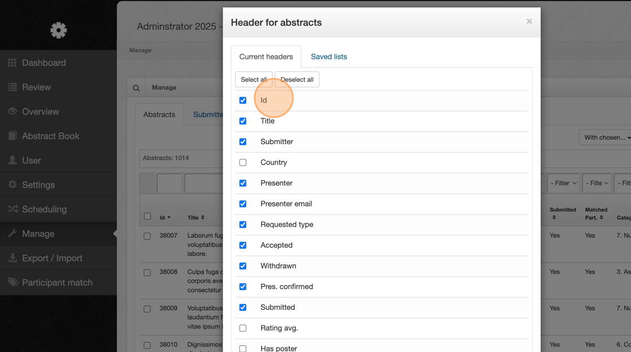The width and height of the screenshot is (631, 352).
Task: Enable the Rating avg. checkbox
Action: point(243,328)
